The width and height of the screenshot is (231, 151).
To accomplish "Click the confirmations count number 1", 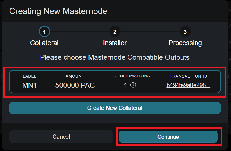I will tap(126, 85).
